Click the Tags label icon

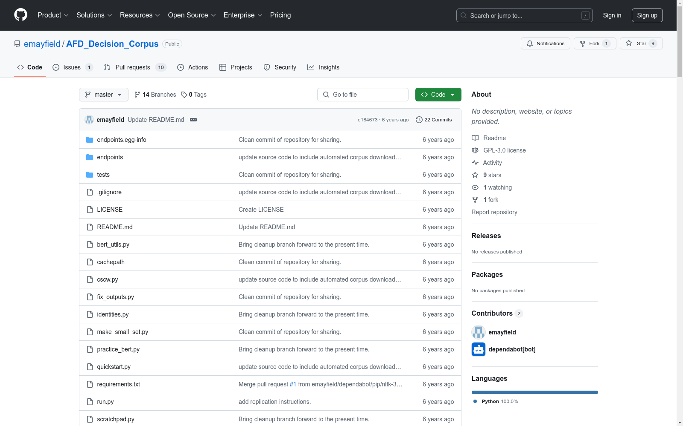coord(184,95)
